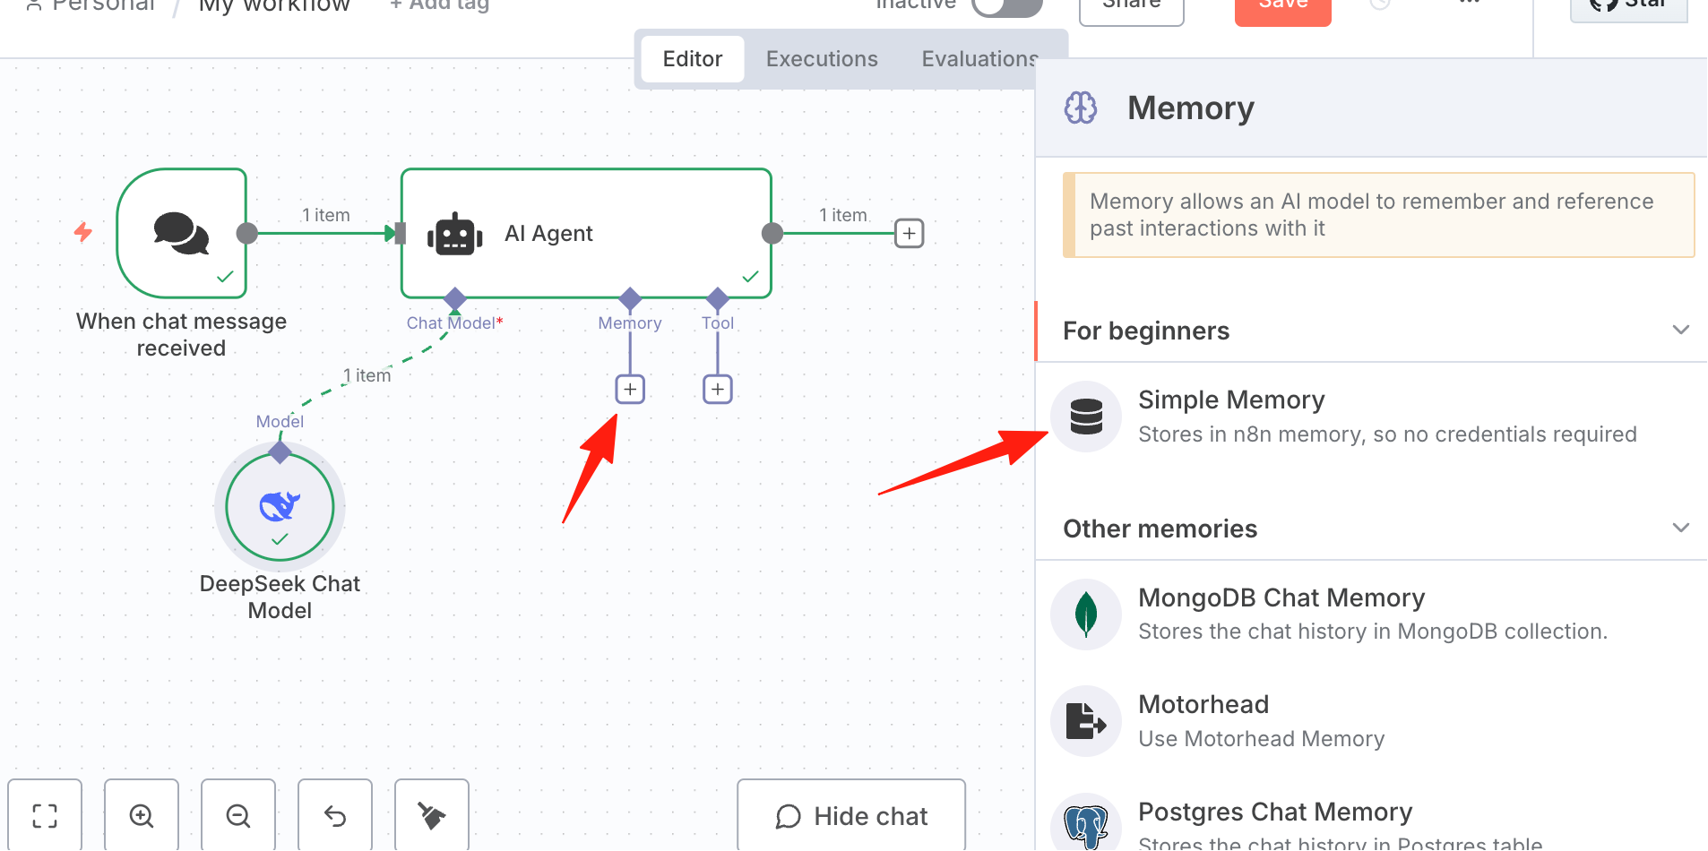Click the Tool connector diamond on AI Agent
Image resolution: width=1708 pixels, height=851 pixels.
coord(718,298)
